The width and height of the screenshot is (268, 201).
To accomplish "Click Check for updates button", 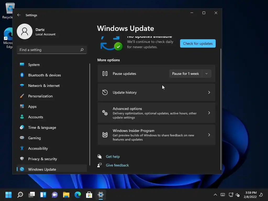I will pos(198,43).
